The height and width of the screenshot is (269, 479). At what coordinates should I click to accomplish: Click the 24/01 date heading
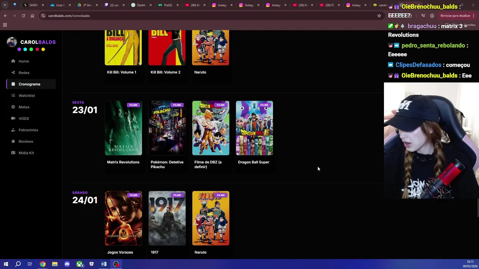click(x=85, y=200)
